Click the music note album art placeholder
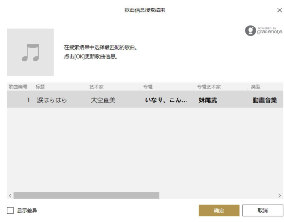 pyautogui.click(x=30, y=52)
